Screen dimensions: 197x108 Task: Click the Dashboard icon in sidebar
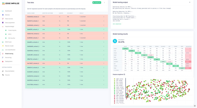(3, 11)
